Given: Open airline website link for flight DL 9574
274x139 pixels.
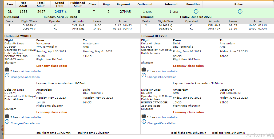Looking at the screenshot, I should pyautogui.click(x=31, y=117).
